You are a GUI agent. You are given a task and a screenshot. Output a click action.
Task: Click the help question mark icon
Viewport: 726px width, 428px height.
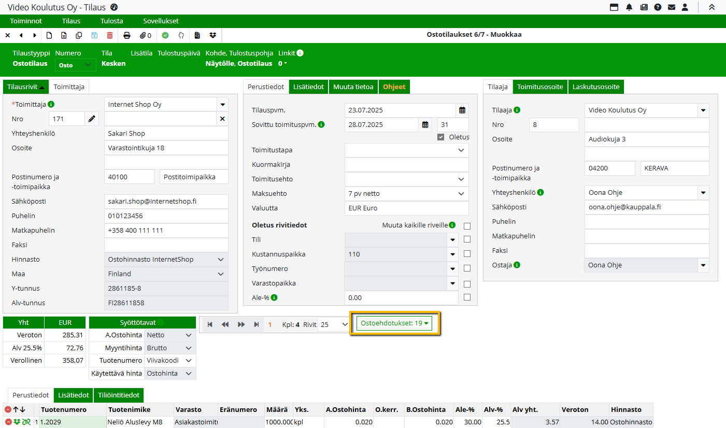coord(658,7)
